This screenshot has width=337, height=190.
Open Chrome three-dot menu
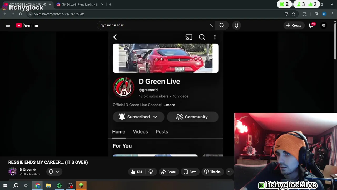tap(332, 14)
